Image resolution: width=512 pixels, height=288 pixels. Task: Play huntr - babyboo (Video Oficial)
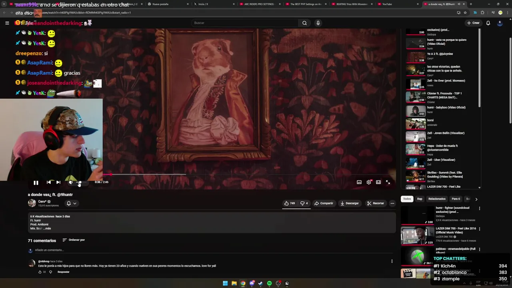pos(442,110)
